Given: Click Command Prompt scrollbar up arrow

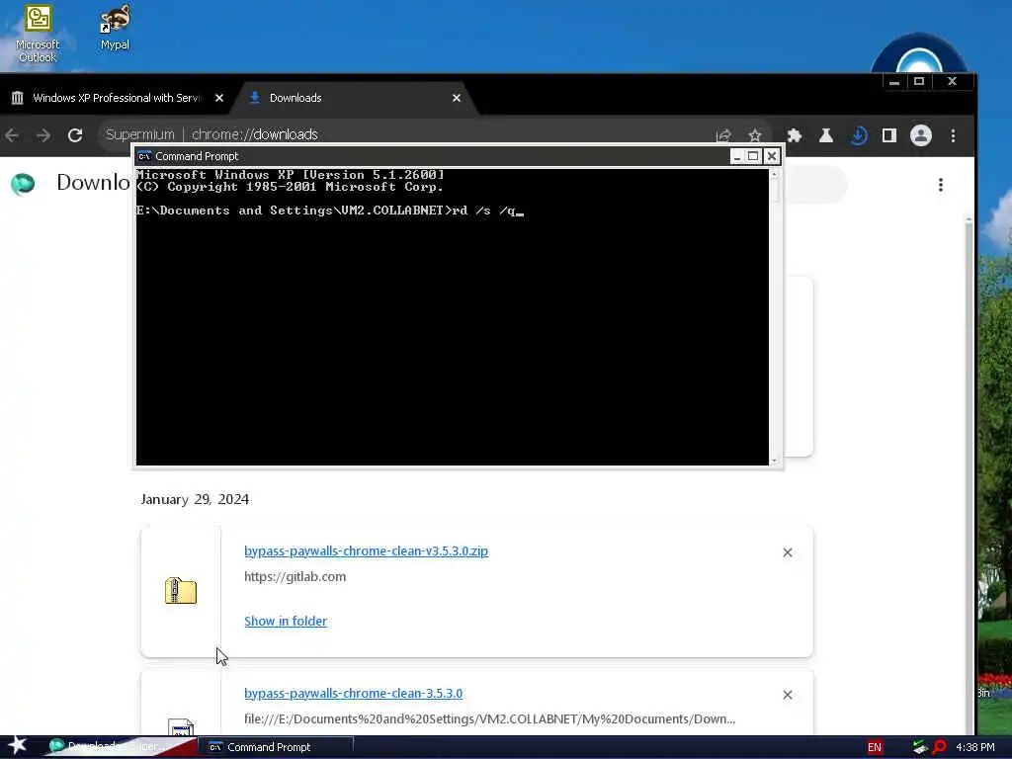Looking at the screenshot, I should pyautogui.click(x=775, y=174).
